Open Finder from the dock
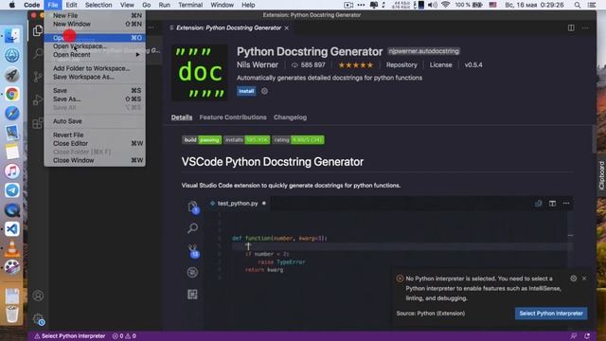 pos(12,36)
